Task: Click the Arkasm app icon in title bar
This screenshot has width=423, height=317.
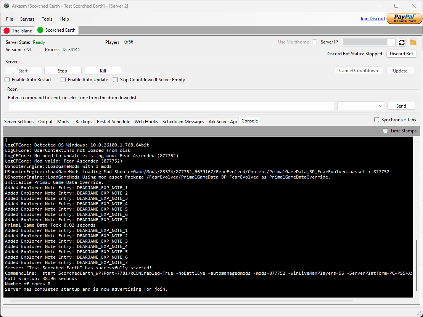Action: 6,6
